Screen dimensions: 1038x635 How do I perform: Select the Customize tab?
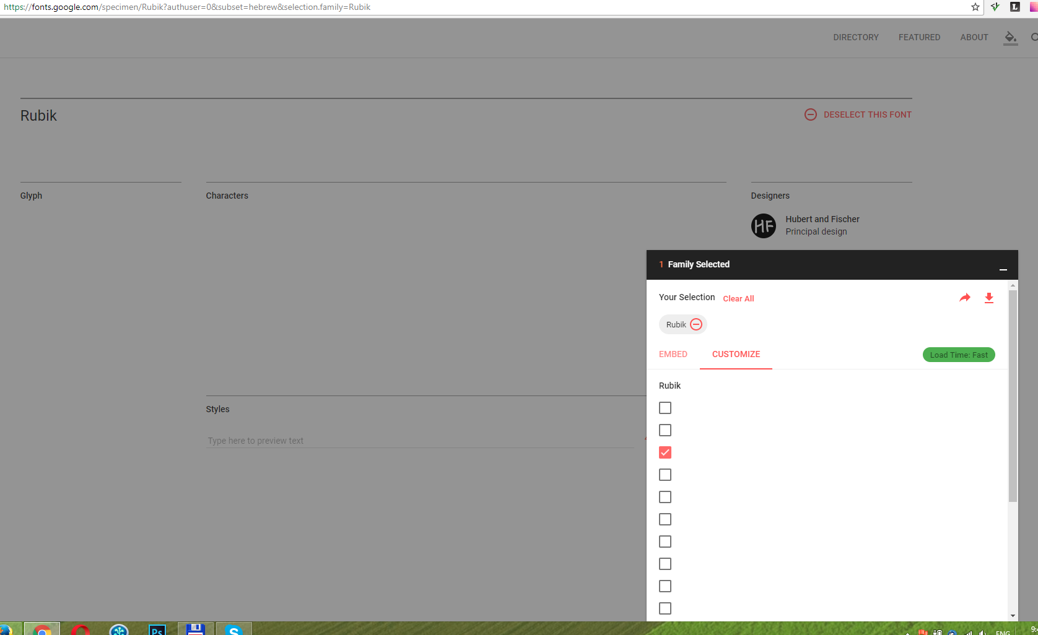coord(736,354)
